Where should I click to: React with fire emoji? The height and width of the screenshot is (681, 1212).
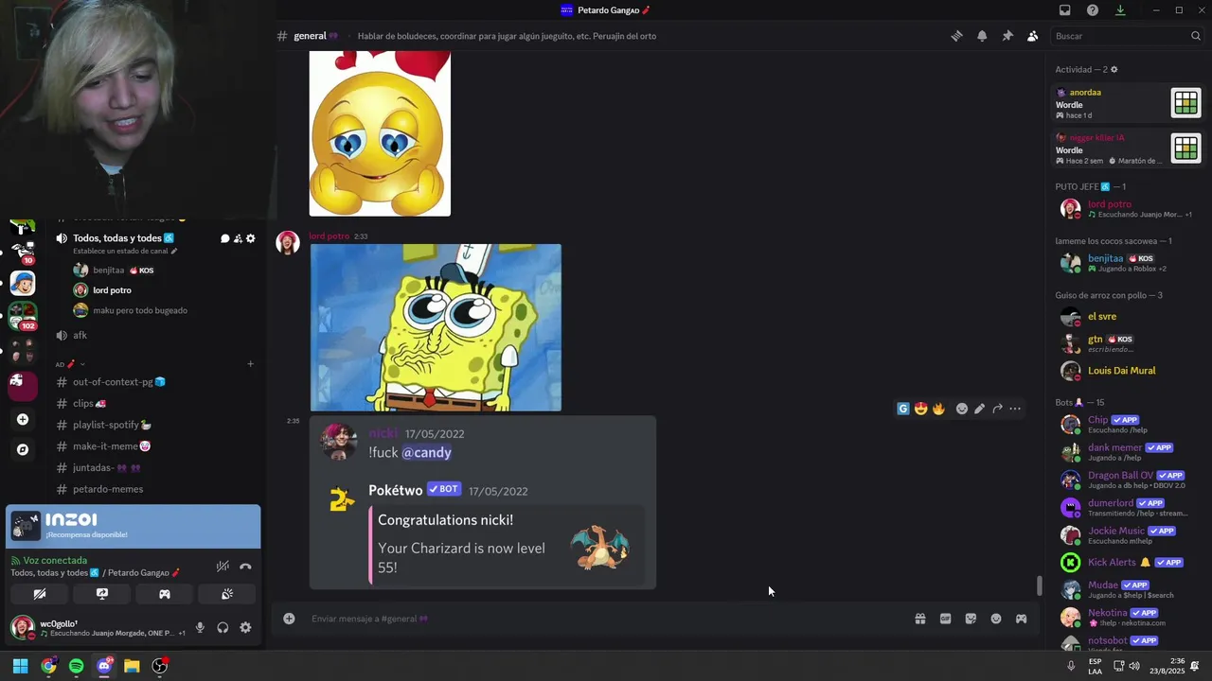pyautogui.click(x=938, y=409)
